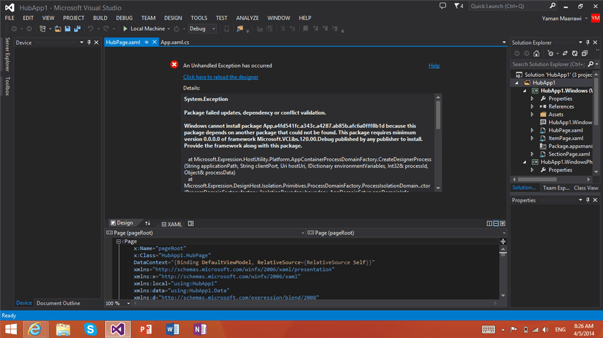Open the Debug configuration dropdown
The width and height of the screenshot is (603, 338).
coord(214,29)
